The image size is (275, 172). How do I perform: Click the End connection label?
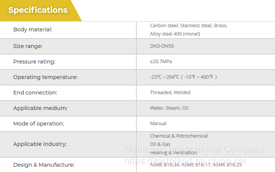click(35, 93)
